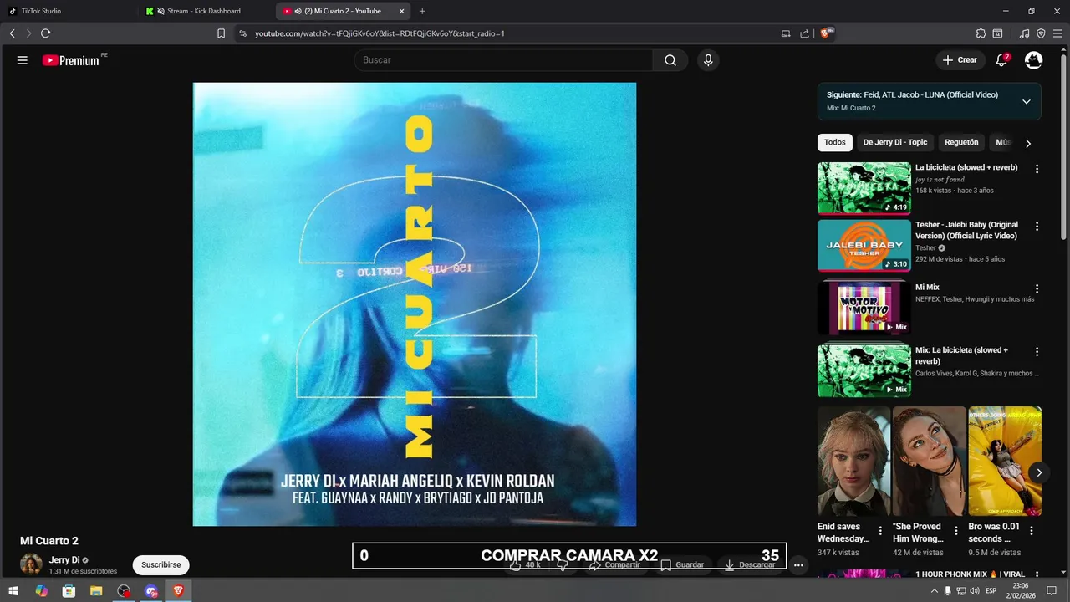Open more actions ellipsis under video
Image resolution: width=1070 pixels, height=602 pixels.
coord(798,565)
